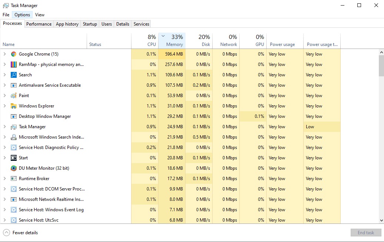Open the Options menu
Image resolution: width=384 pixels, height=242 pixels.
pos(22,15)
